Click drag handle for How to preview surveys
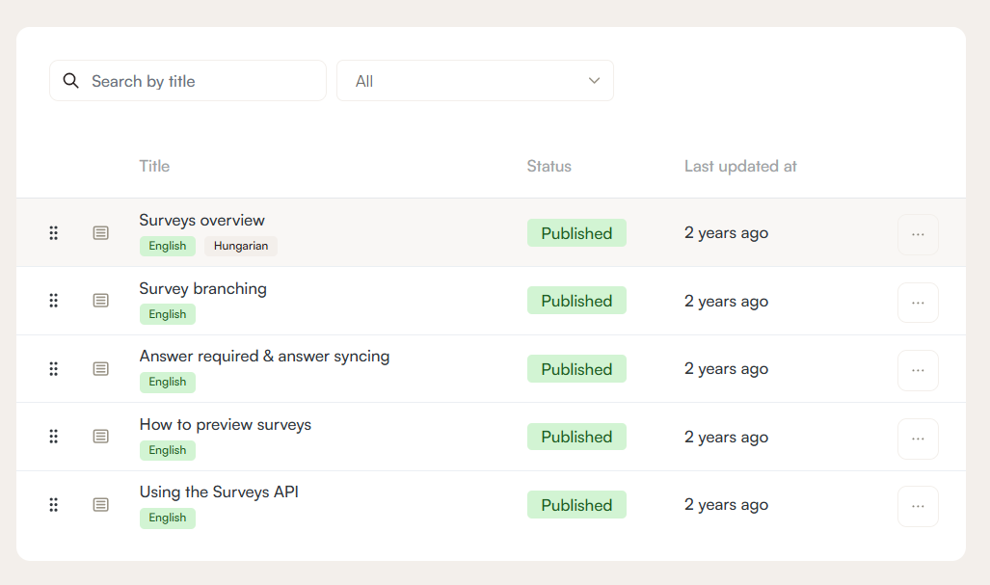The image size is (990, 585). coord(54,437)
